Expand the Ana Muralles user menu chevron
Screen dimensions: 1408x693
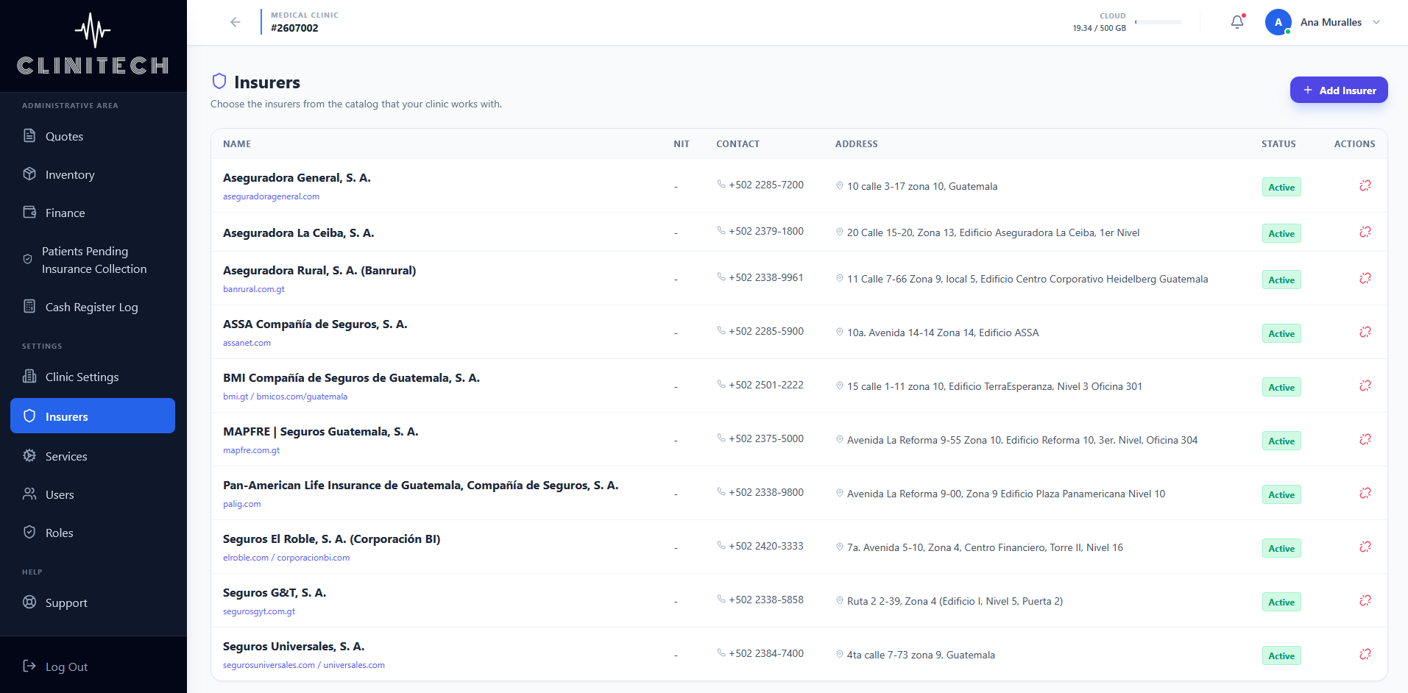1376,22
